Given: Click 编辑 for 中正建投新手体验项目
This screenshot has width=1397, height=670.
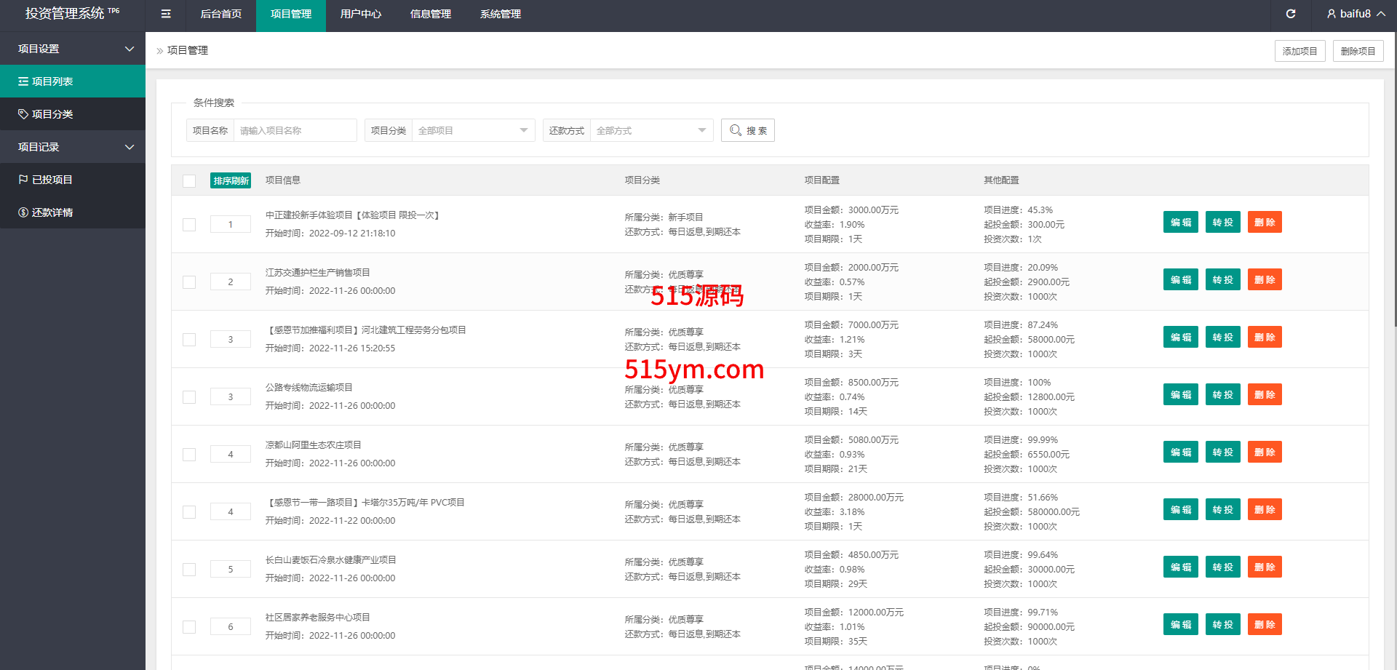Looking at the screenshot, I should (x=1180, y=223).
